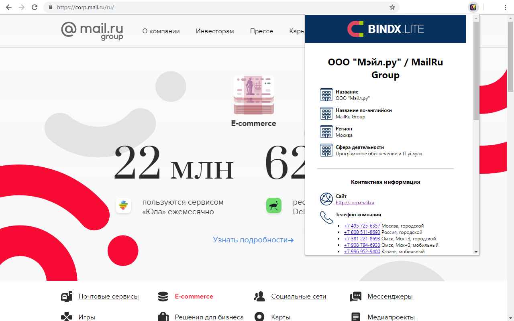Click the E-commerce banknotes illustration
Screen dimensions: 514x321
coord(254,95)
